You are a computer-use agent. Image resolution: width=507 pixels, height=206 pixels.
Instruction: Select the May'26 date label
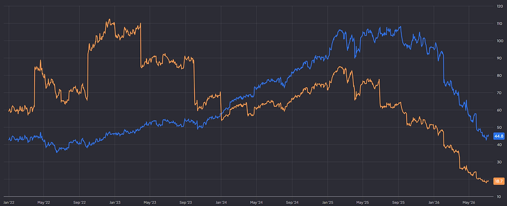click(469, 202)
